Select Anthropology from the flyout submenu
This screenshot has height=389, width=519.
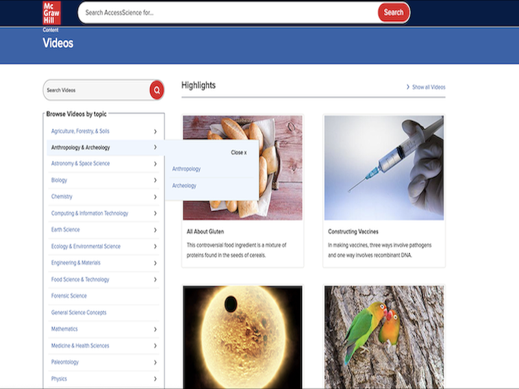(x=186, y=169)
